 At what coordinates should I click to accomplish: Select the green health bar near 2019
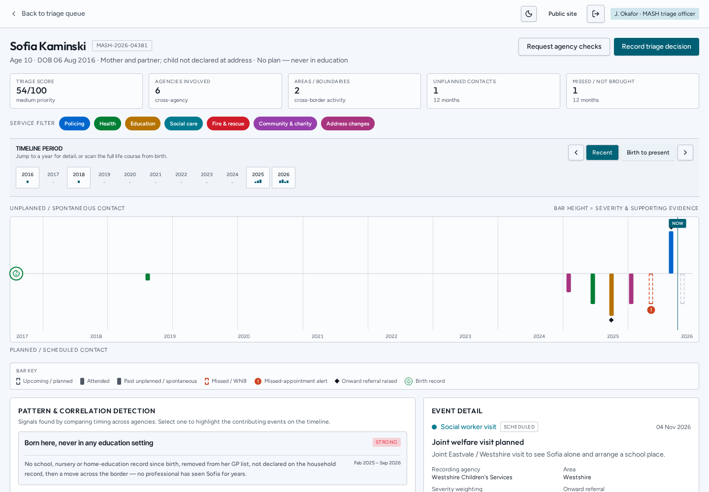point(148,277)
